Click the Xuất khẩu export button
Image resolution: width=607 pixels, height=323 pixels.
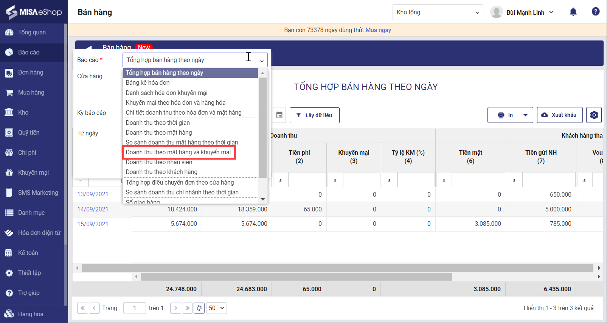click(x=559, y=115)
